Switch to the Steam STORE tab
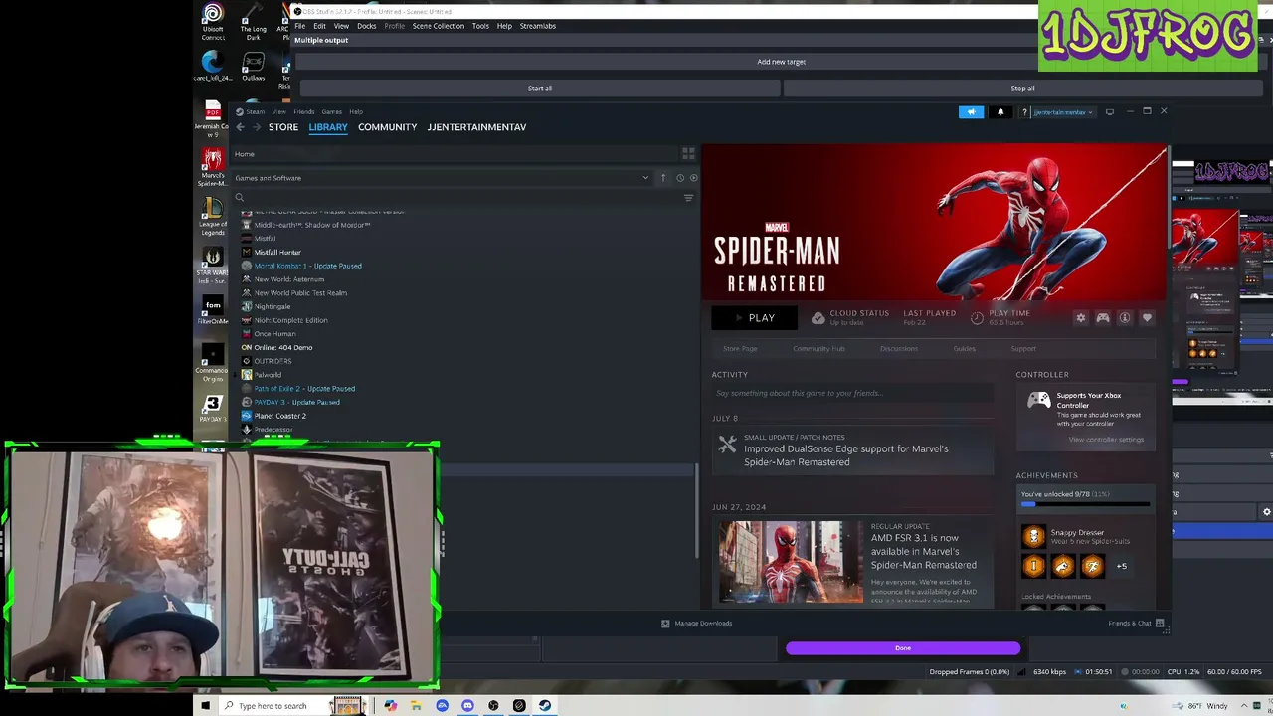This screenshot has height=716, width=1273. tap(283, 127)
